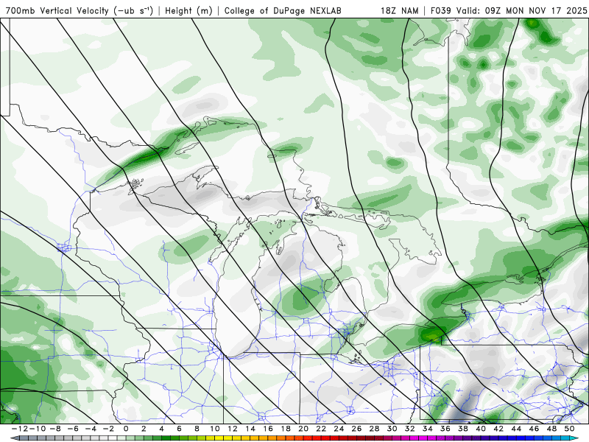Screen dimensions: 589x442
Task: Click the gray arrow start of the colorbar
Action: [14, 438]
